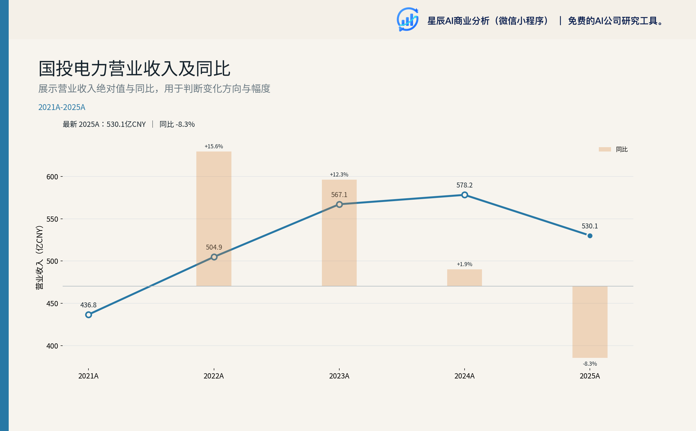The image size is (696, 431).
Task: Click the 星辰AI商业分析（微信小程序） header text
Action: coord(488,21)
